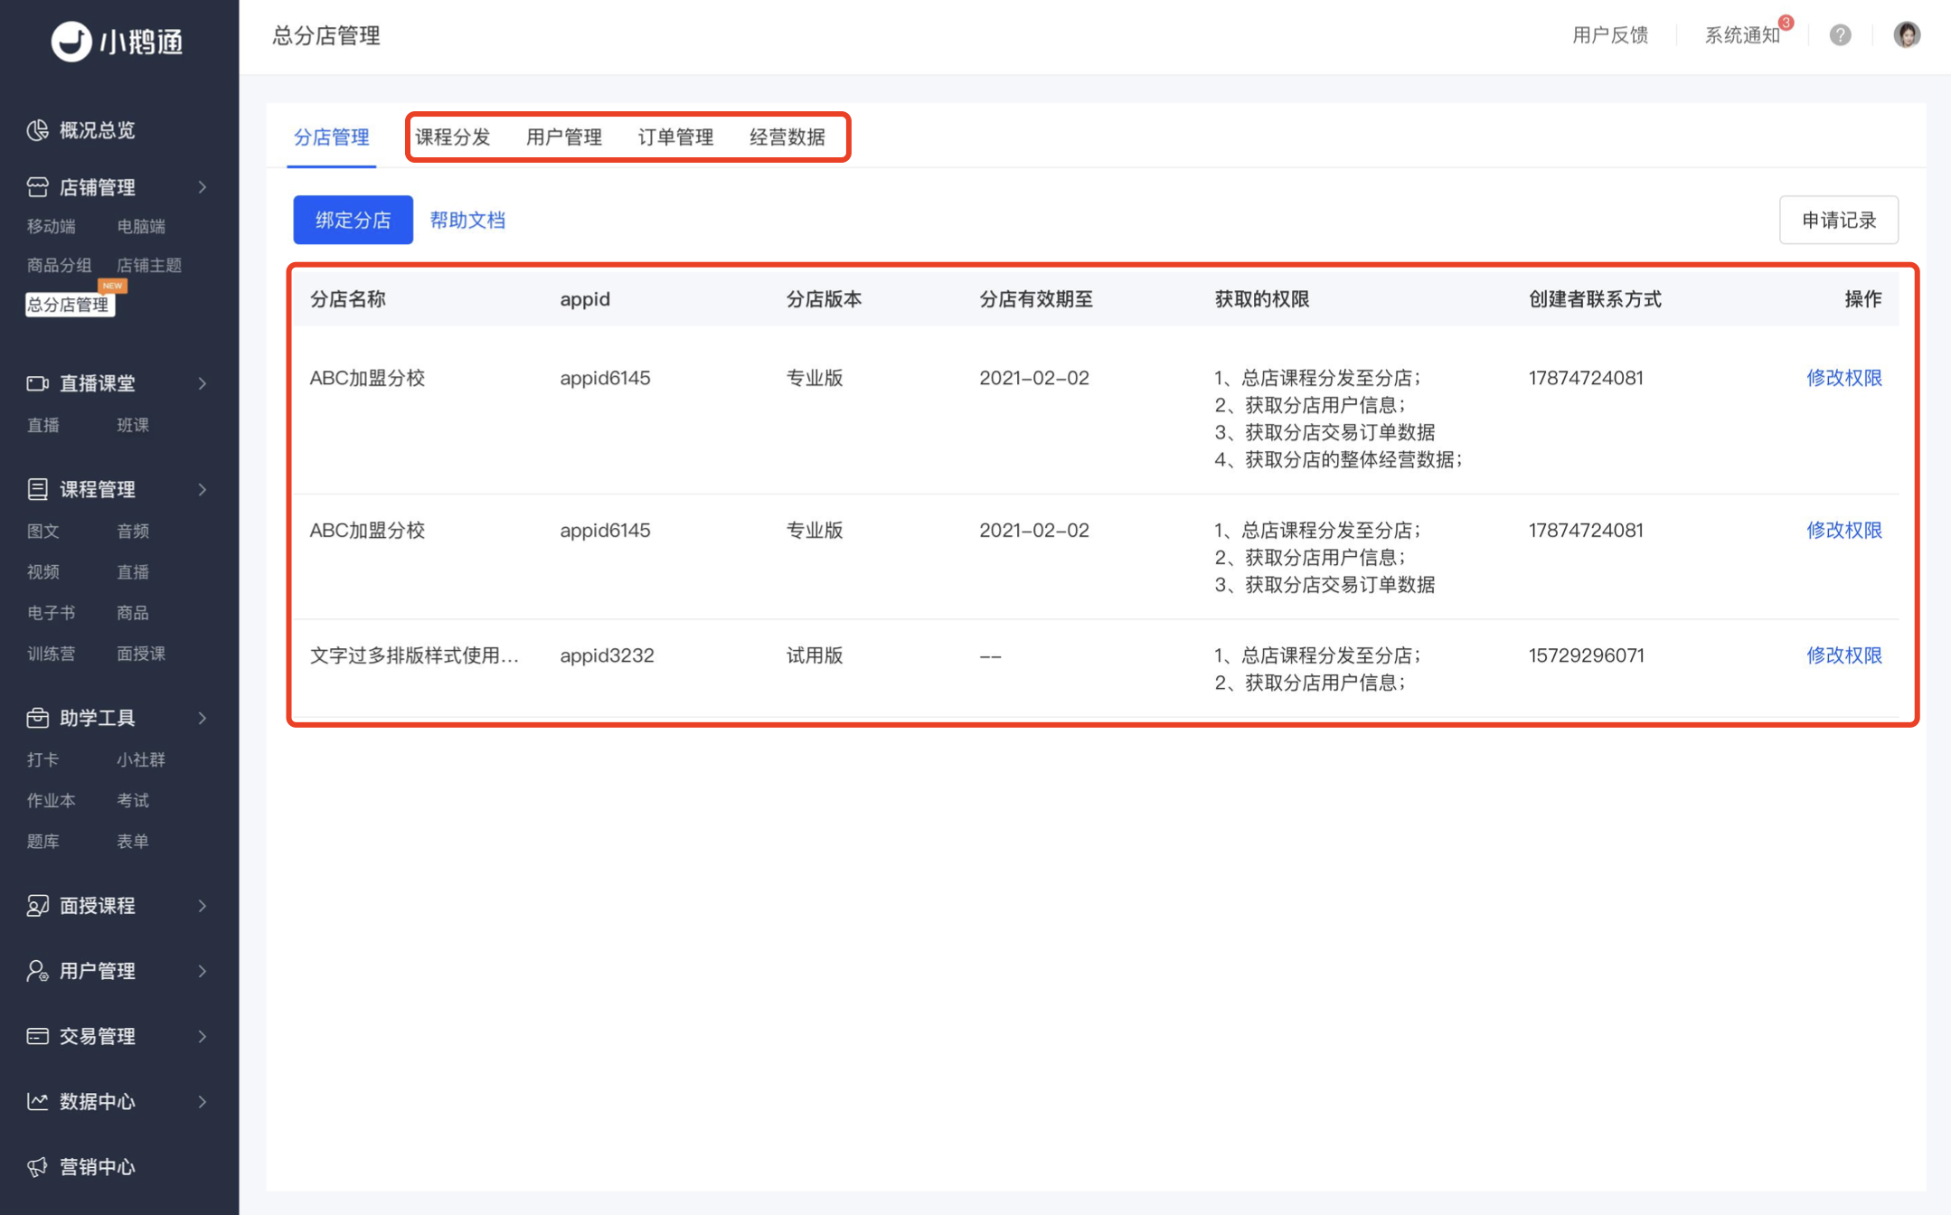Expand the 直播课堂 chevron
Viewport: 1951px width, 1215px height.
pyautogui.click(x=203, y=383)
